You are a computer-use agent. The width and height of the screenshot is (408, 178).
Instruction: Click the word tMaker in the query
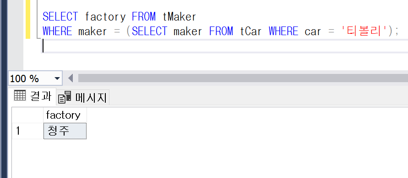(x=180, y=17)
